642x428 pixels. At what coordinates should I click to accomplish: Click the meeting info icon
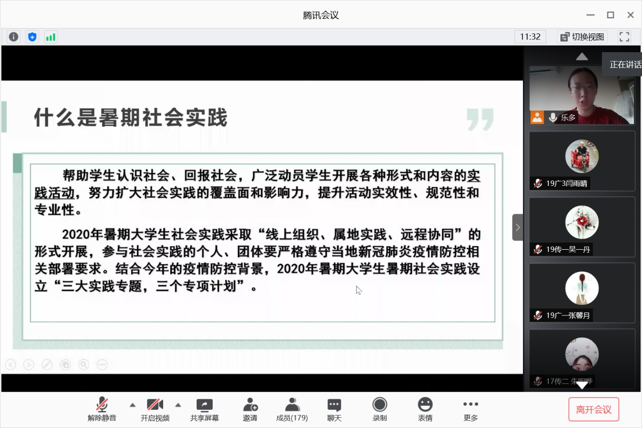click(14, 36)
